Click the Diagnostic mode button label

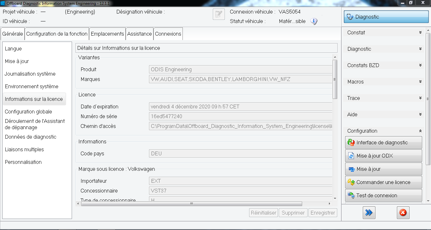click(x=367, y=17)
